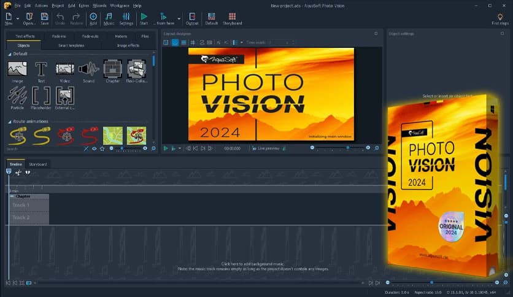Toggle the first square icon in Layout designer toolbar

click(166, 42)
